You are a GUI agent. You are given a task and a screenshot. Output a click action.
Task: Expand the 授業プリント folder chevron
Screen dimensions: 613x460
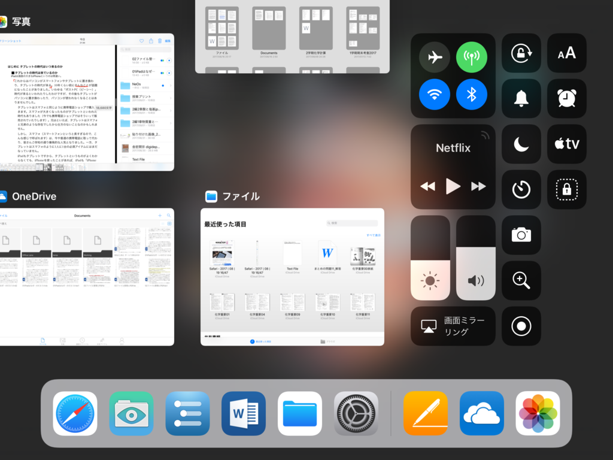tap(171, 98)
